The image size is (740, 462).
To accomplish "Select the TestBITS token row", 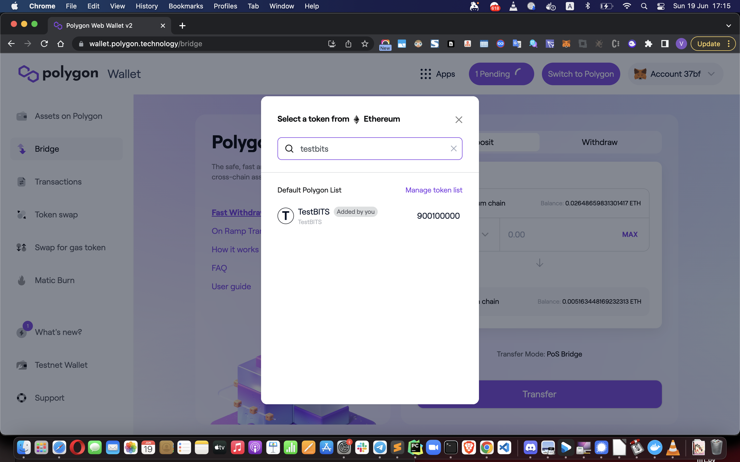I will pos(369,216).
